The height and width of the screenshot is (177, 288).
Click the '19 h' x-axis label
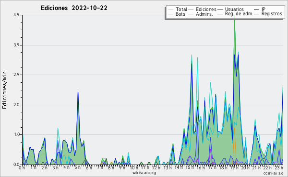coord(234,167)
